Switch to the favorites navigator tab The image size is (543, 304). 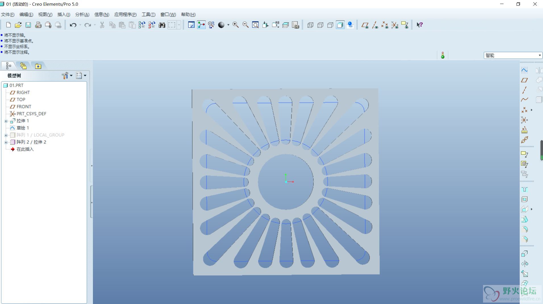[x=38, y=66]
